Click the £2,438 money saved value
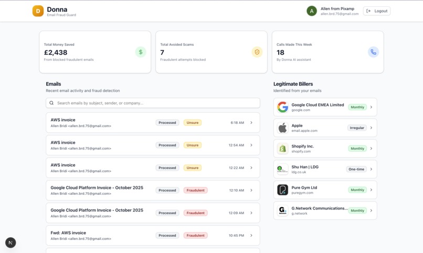Image resolution: width=423 pixels, height=253 pixels. [x=56, y=52]
